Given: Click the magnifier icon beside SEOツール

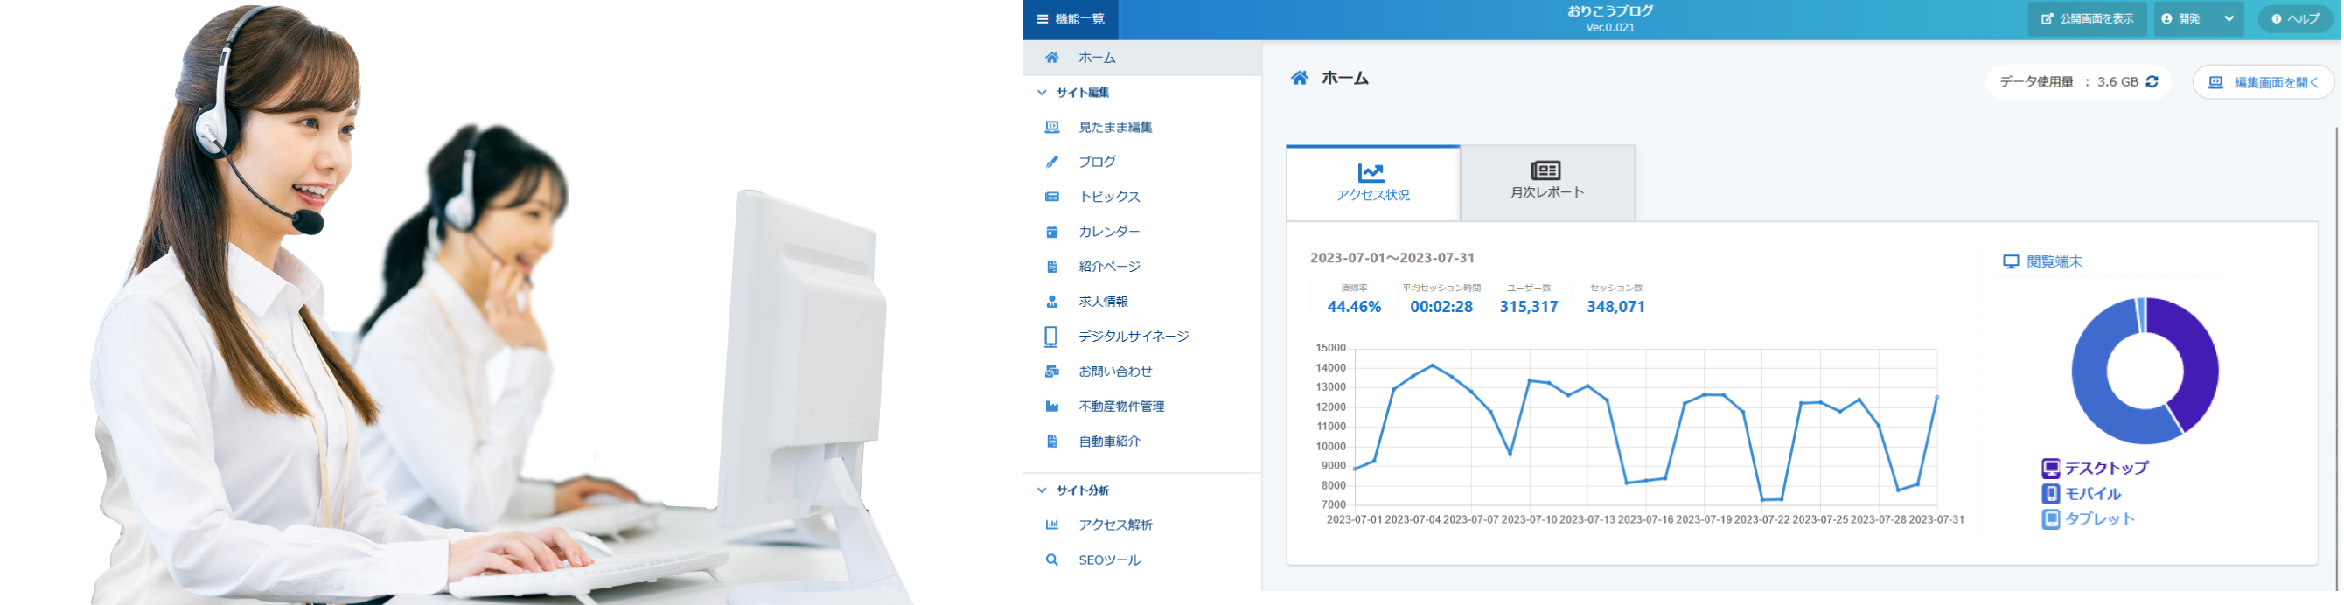Looking at the screenshot, I should click(1052, 560).
